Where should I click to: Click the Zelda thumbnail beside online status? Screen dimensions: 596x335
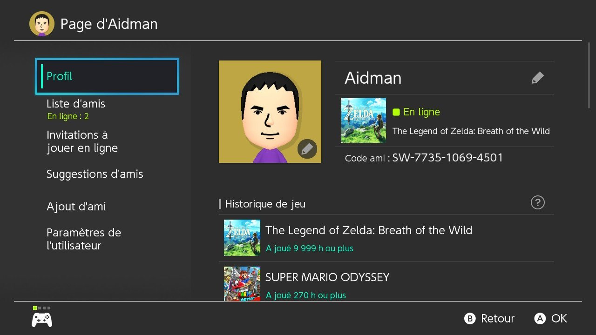pyautogui.click(x=363, y=121)
